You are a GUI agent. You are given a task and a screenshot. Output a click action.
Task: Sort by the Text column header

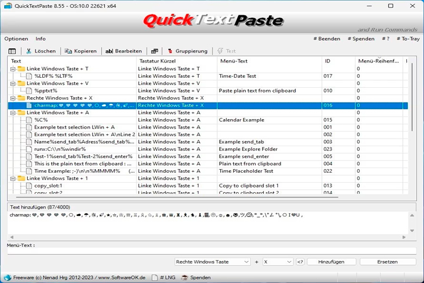[72, 61]
